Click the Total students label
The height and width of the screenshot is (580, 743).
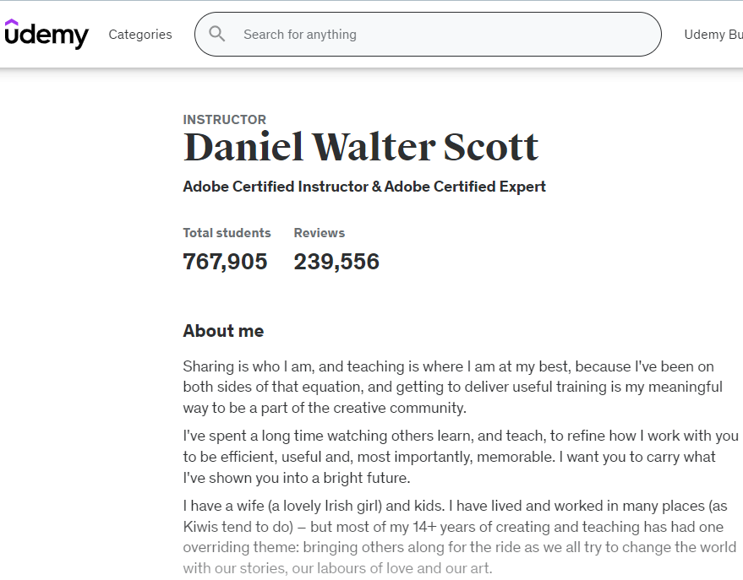227,233
